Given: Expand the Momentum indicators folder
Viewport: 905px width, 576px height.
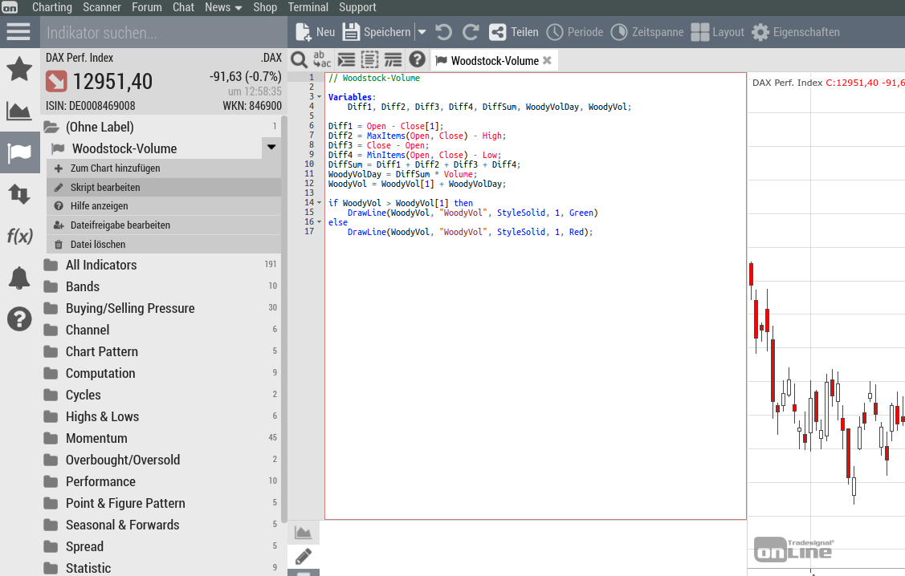Looking at the screenshot, I should [x=96, y=438].
